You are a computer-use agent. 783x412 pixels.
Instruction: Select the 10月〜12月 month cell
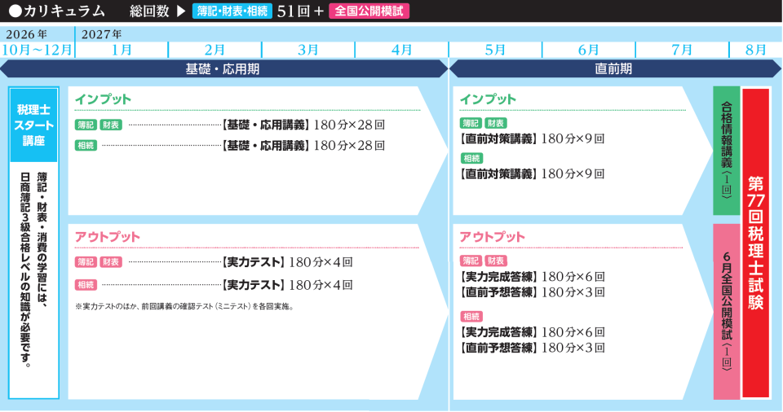click(37, 50)
